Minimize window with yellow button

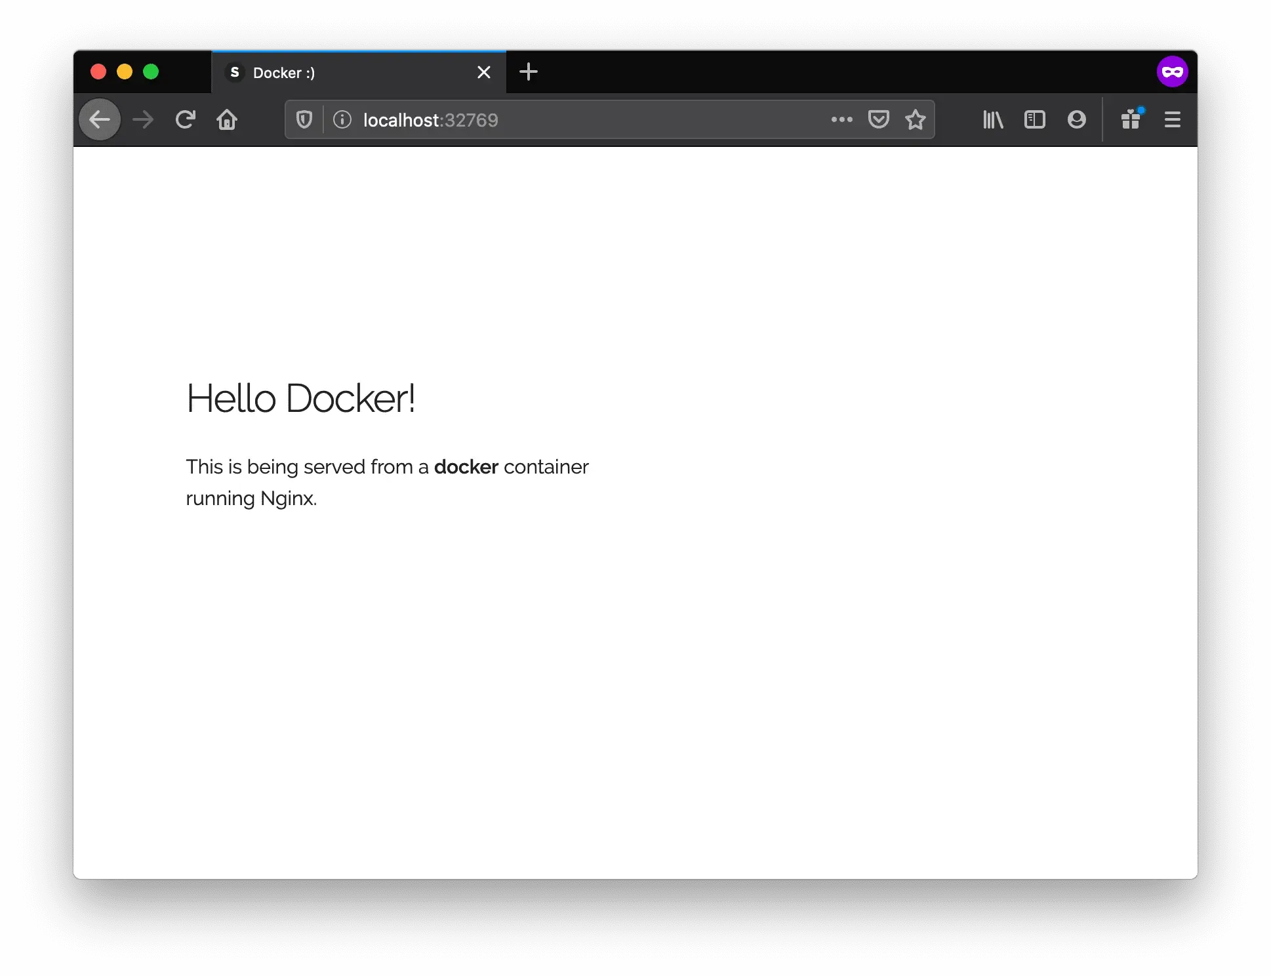[125, 71]
